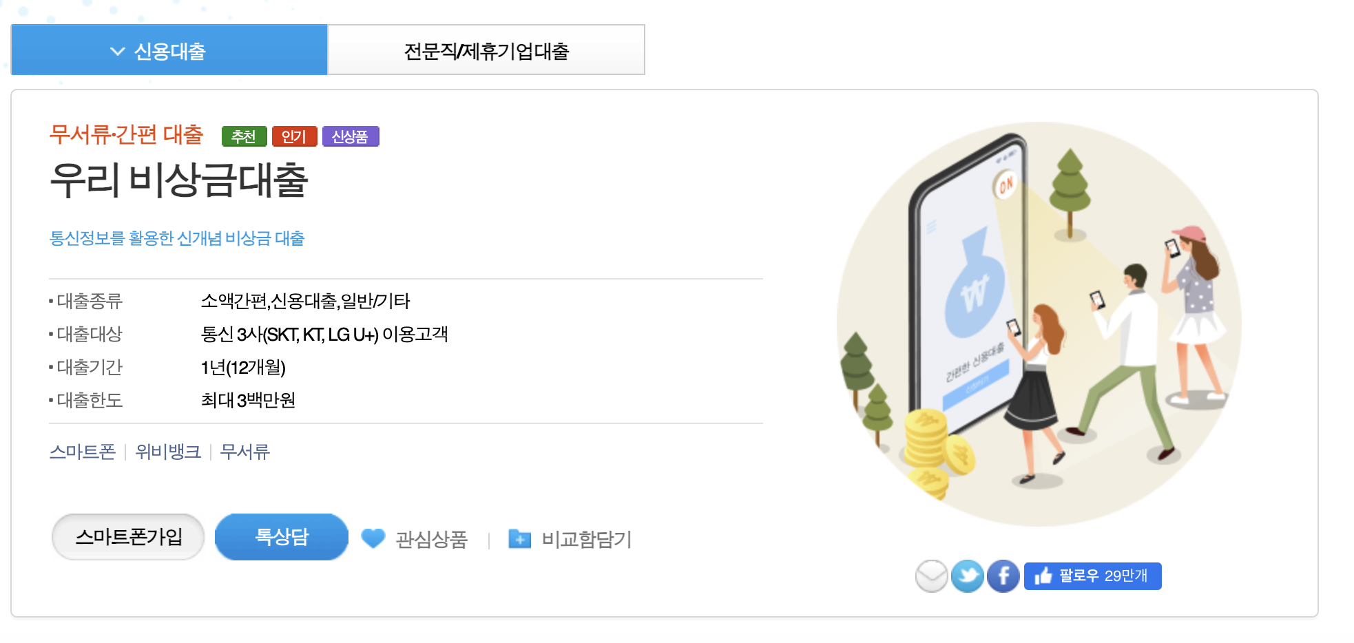1354x643 pixels.
Task: Click 비교함담기 compare text
Action: (x=586, y=539)
